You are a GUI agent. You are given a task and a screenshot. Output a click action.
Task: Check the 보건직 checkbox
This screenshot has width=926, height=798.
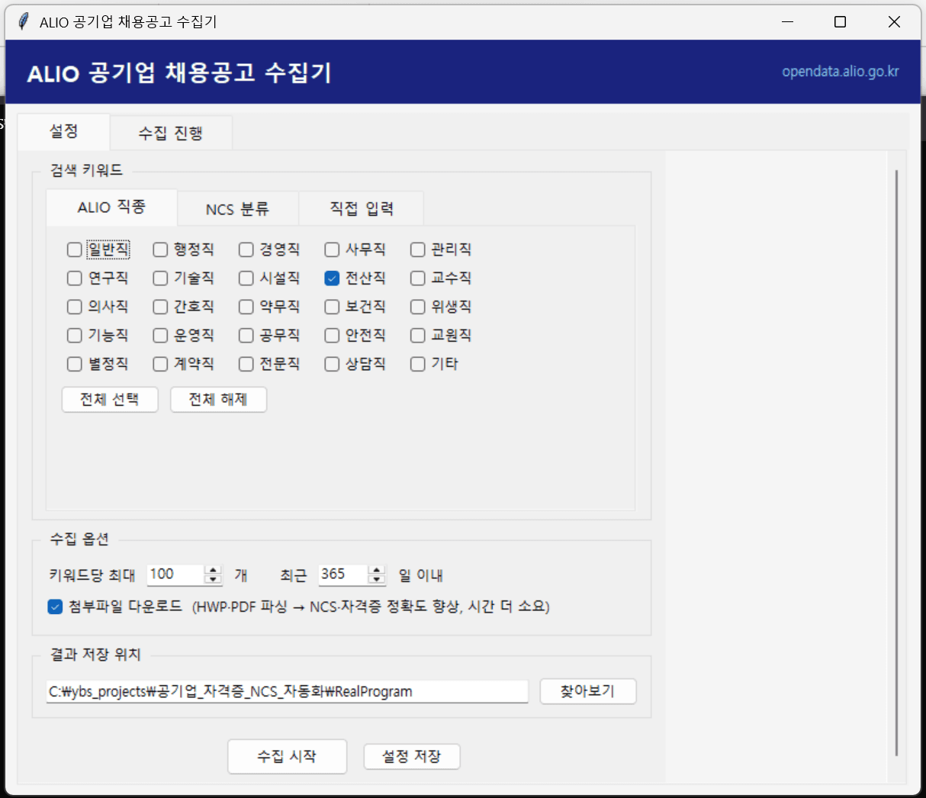click(x=332, y=307)
